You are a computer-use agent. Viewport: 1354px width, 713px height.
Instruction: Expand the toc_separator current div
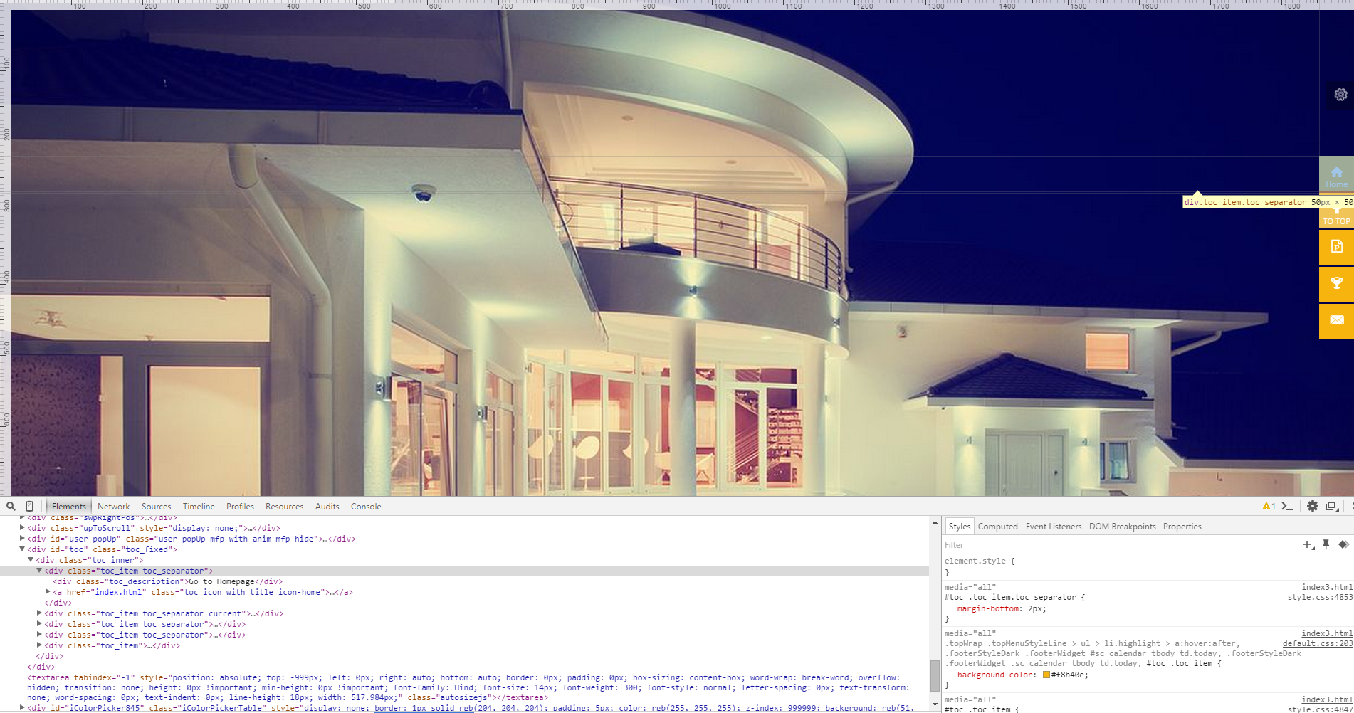(39, 613)
